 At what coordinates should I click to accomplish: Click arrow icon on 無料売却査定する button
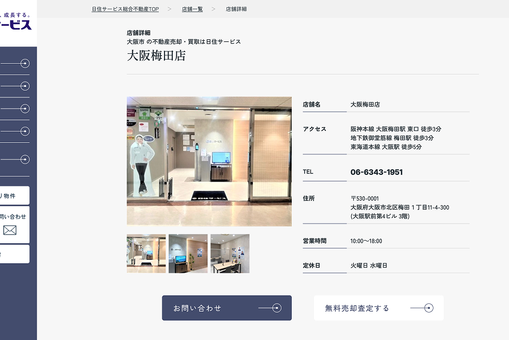pos(428,308)
